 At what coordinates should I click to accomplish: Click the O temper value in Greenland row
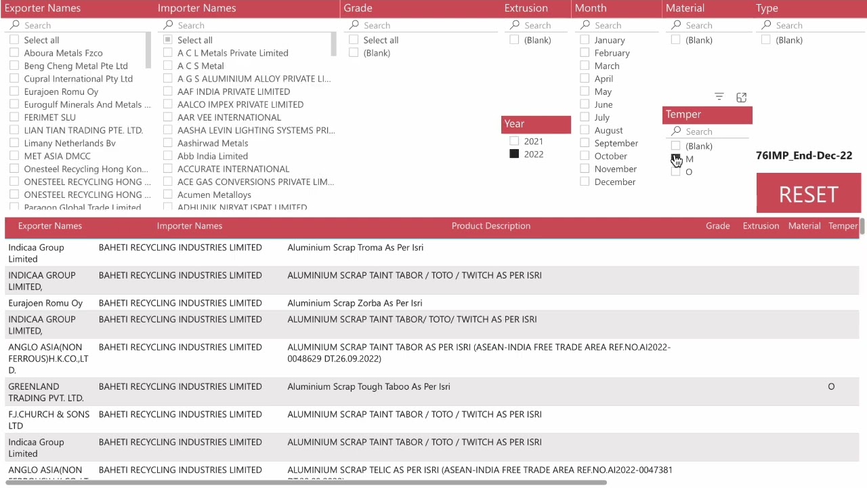click(x=831, y=386)
